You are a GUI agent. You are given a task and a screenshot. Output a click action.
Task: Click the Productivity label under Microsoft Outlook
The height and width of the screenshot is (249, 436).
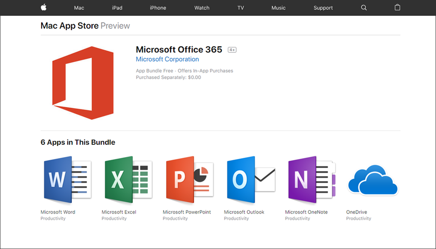coord(236,218)
